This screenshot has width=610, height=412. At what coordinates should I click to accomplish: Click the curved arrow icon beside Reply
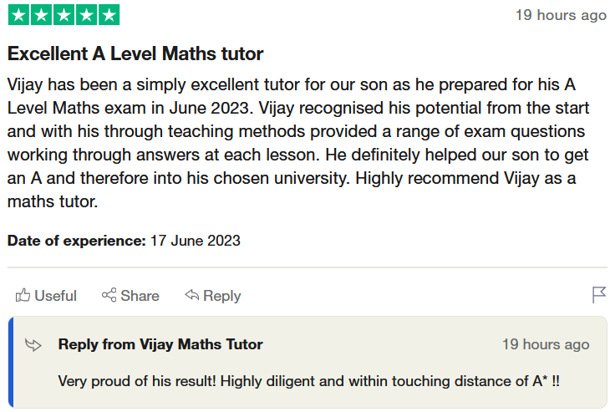pos(191,295)
